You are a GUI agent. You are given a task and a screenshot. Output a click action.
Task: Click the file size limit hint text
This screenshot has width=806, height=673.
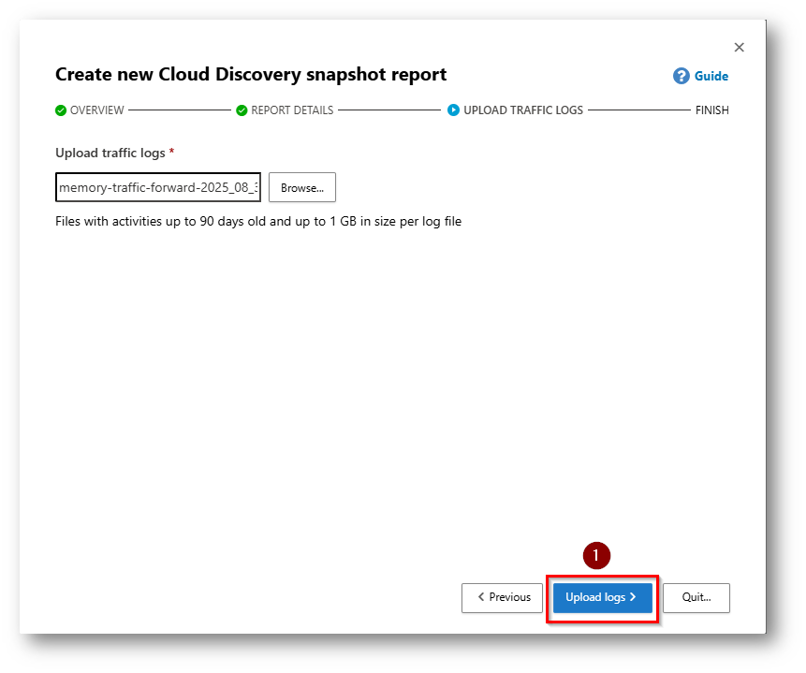coord(258,222)
